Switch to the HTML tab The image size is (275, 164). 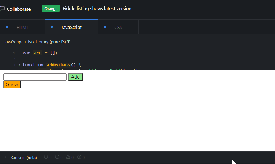tap(23, 27)
